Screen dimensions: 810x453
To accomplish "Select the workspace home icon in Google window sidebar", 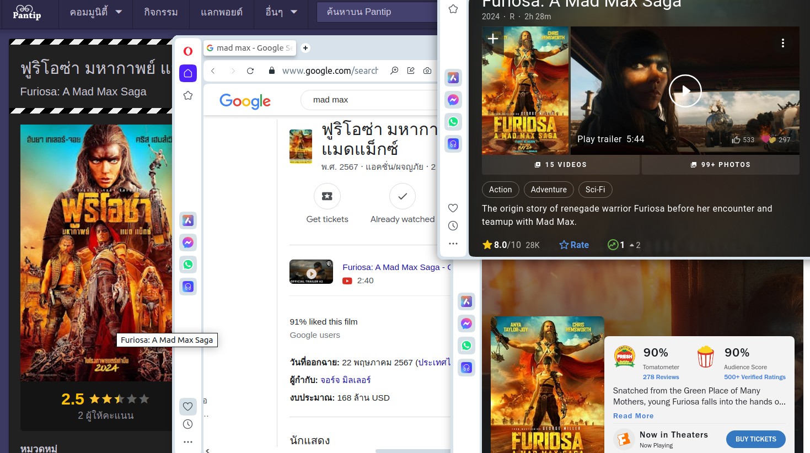I will [188, 73].
